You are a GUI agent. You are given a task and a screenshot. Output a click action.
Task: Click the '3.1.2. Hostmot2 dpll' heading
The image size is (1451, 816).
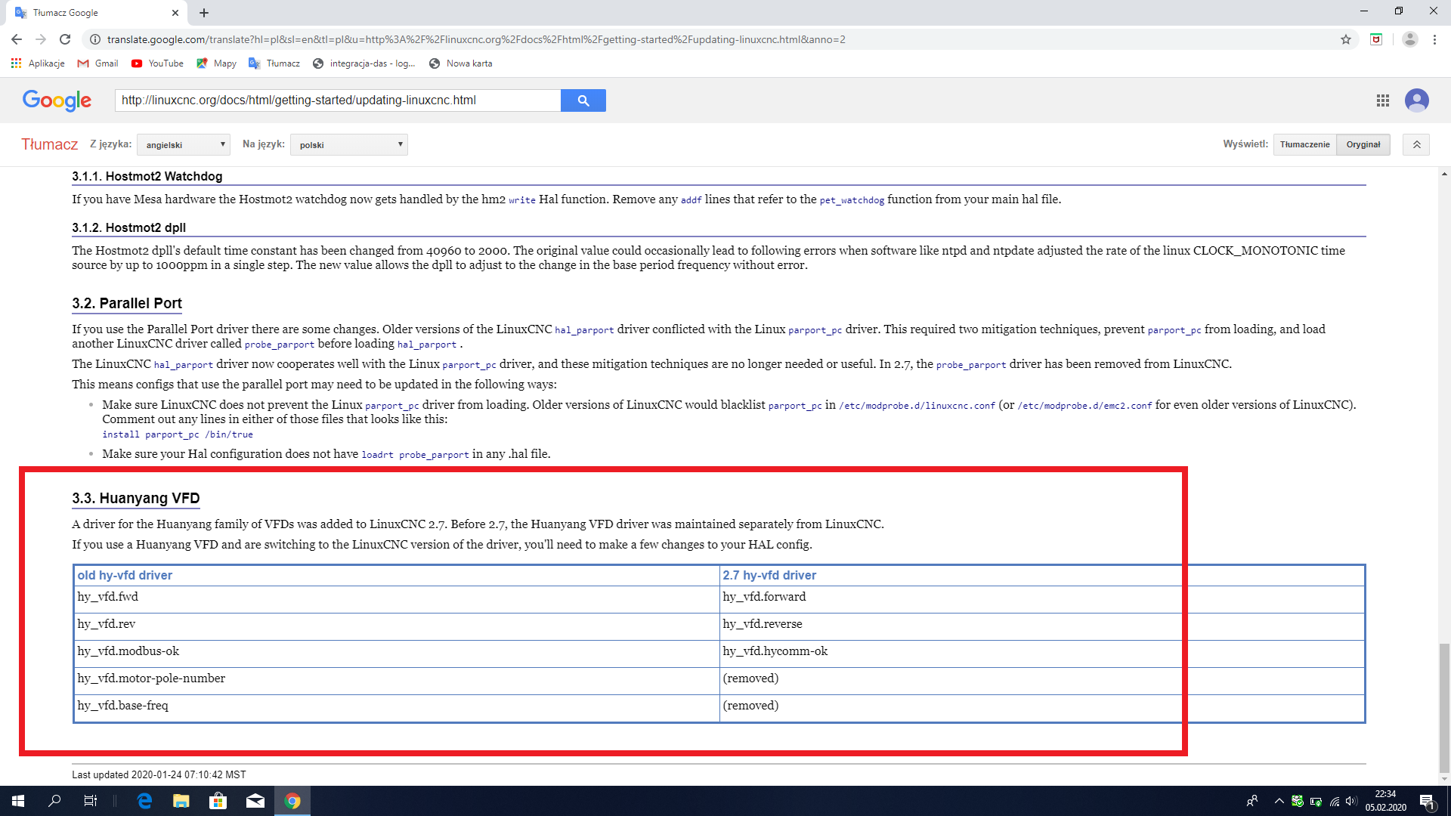128,228
